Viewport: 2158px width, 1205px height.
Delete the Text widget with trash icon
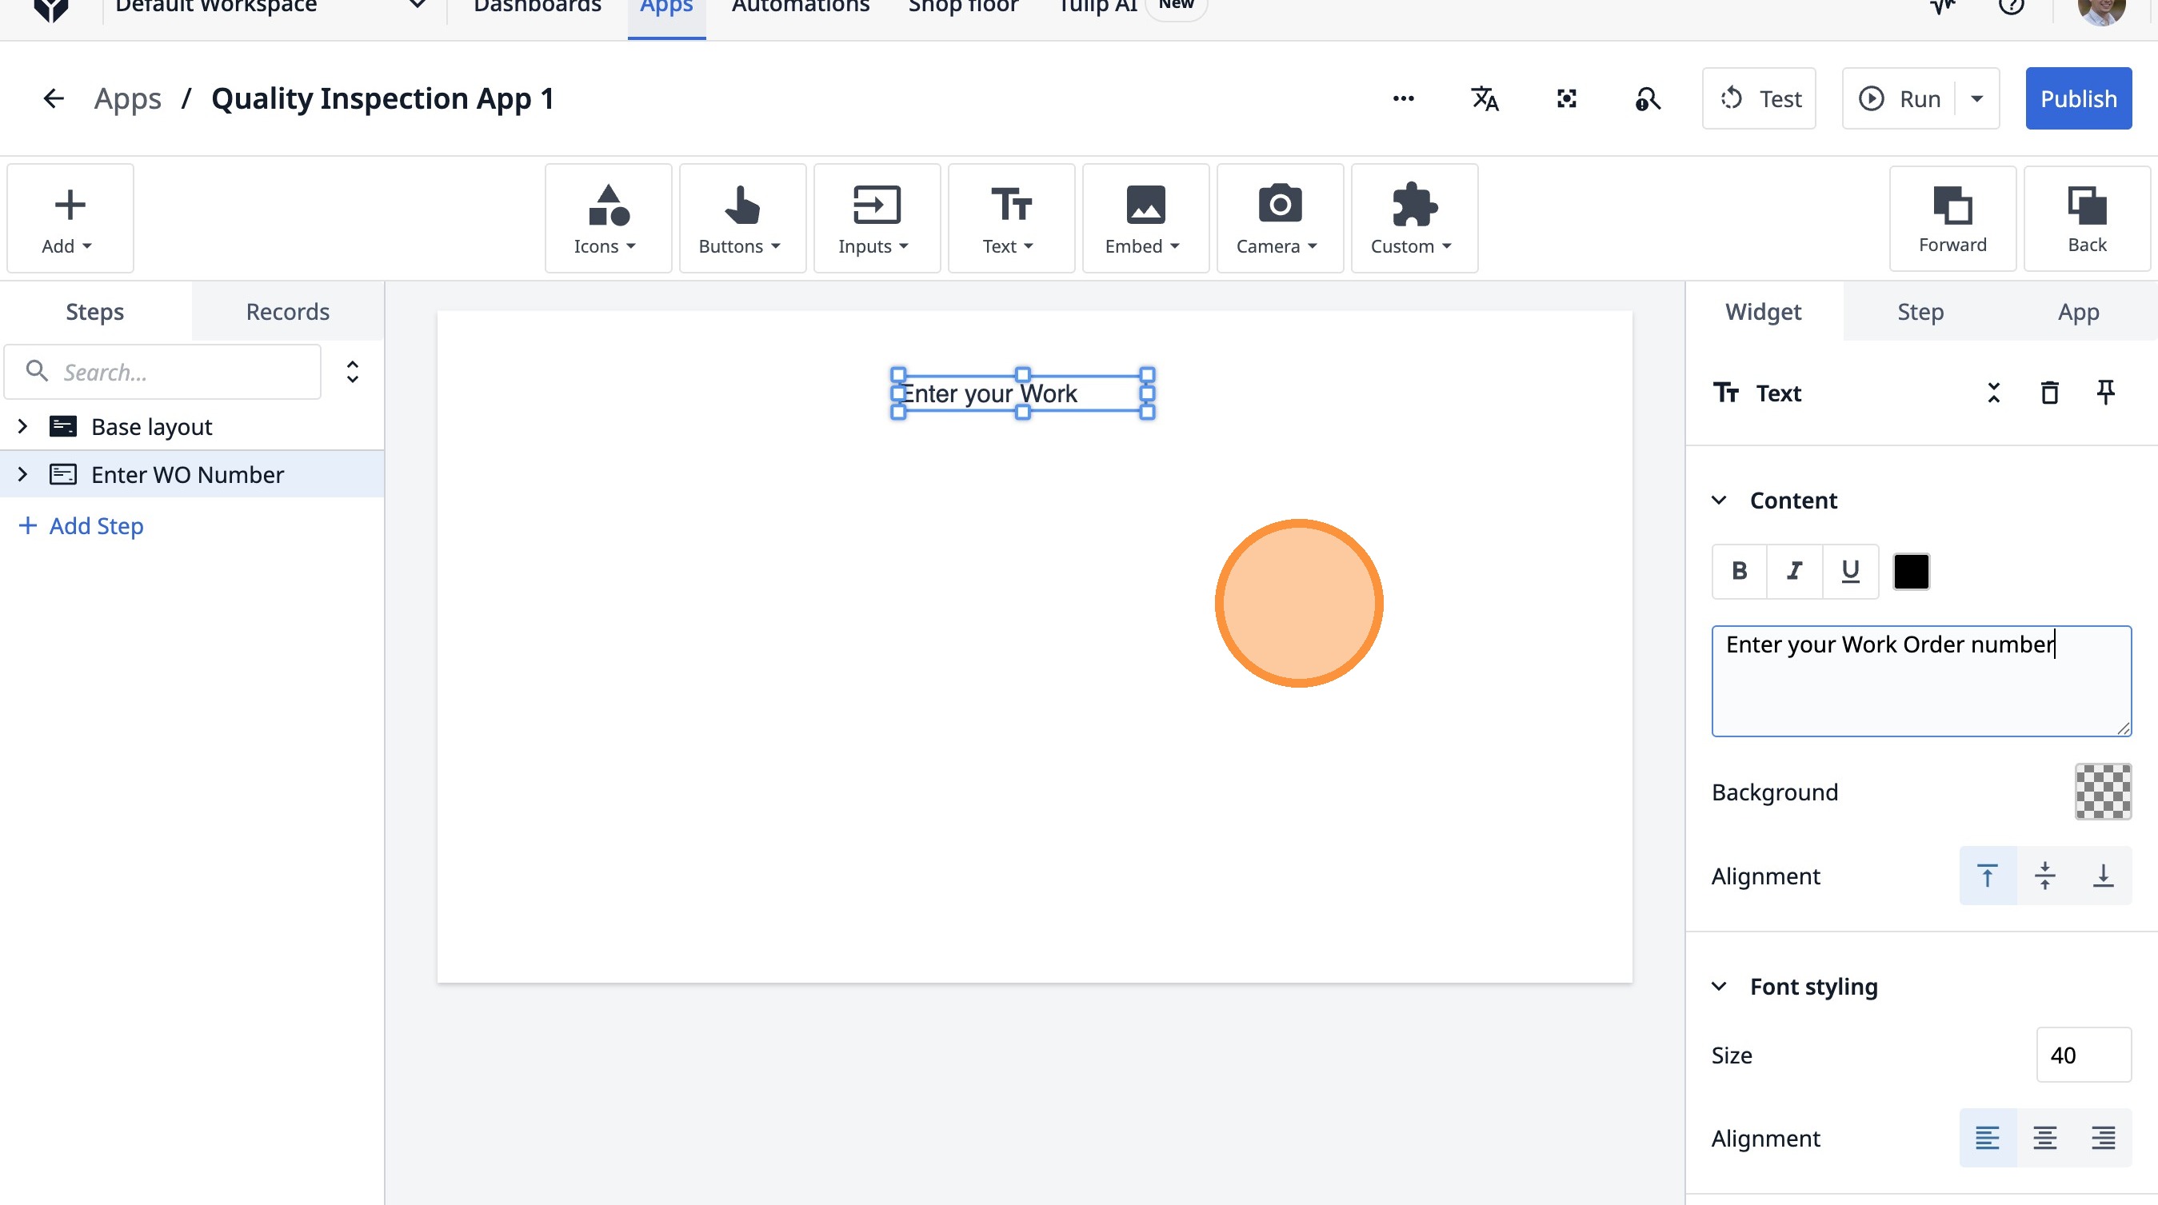(x=2049, y=393)
